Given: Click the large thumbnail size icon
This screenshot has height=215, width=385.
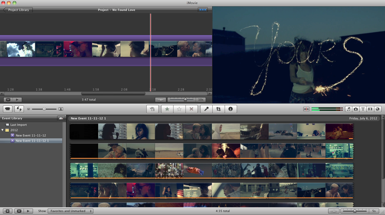Looking at the screenshot, I should click(61, 109).
